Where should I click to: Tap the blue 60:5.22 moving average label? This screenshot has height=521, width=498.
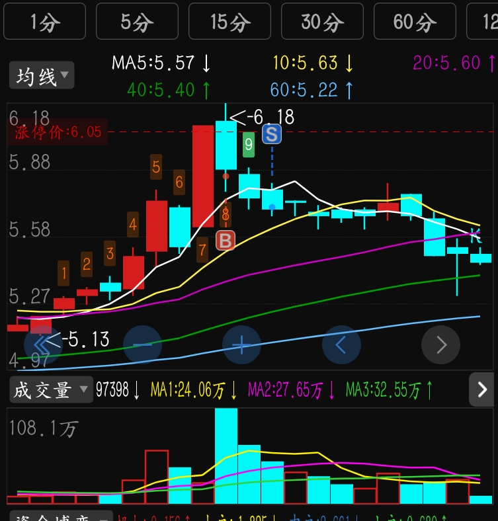311,90
